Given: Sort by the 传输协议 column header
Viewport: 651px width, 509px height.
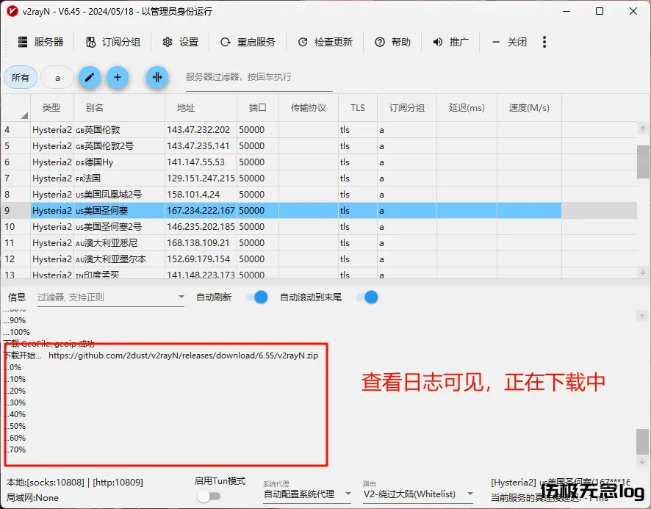Looking at the screenshot, I should (x=309, y=108).
